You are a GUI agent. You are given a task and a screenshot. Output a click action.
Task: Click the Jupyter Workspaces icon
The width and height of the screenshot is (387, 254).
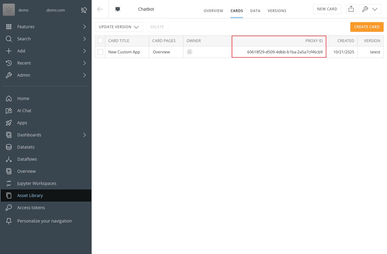pos(9,183)
